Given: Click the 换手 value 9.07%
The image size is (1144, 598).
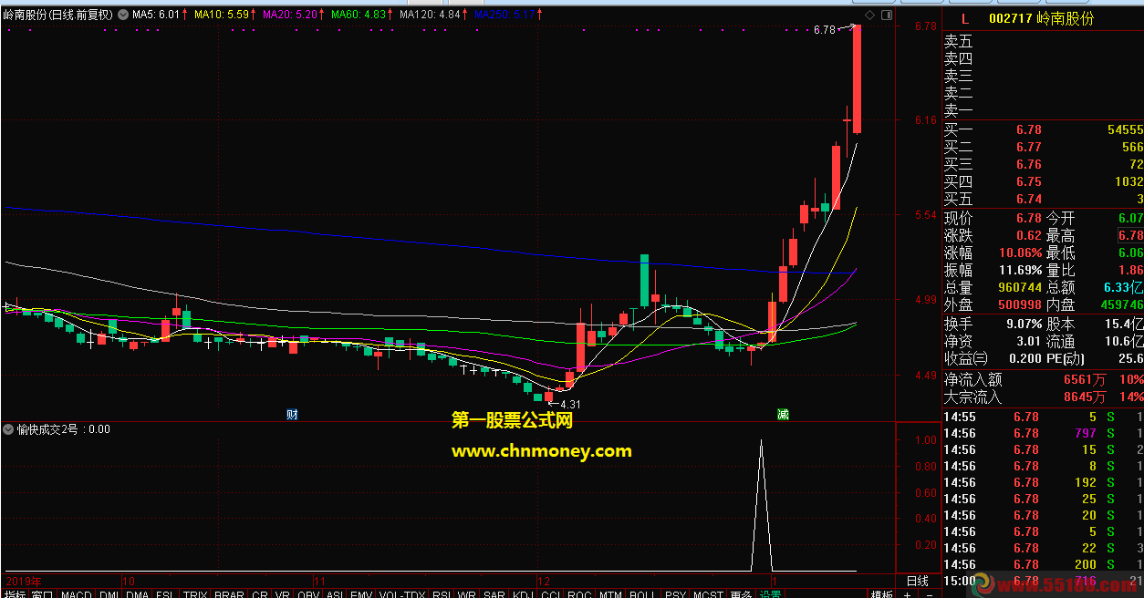Looking at the screenshot, I should pyautogui.click(x=1024, y=324).
